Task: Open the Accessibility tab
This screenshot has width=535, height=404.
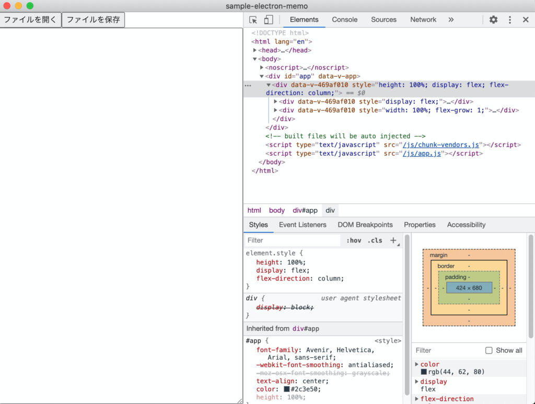Action: [x=466, y=225]
